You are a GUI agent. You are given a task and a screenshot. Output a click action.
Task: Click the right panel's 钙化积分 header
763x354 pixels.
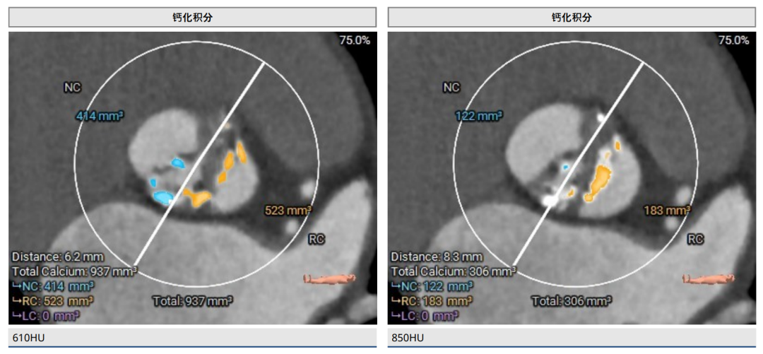[572, 18]
